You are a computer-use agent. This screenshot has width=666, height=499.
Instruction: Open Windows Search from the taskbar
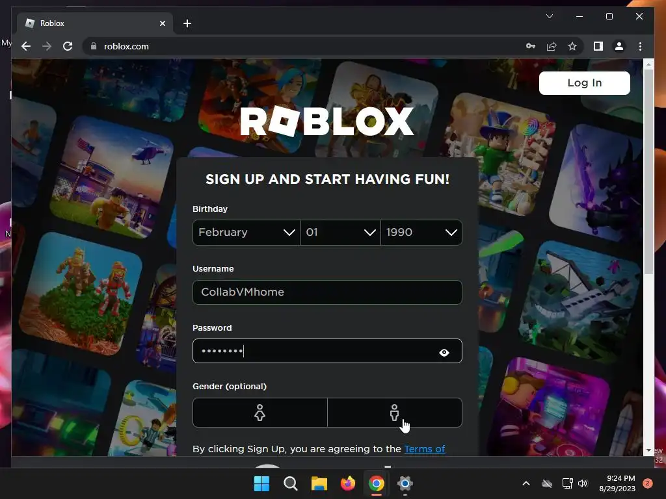tap(291, 483)
